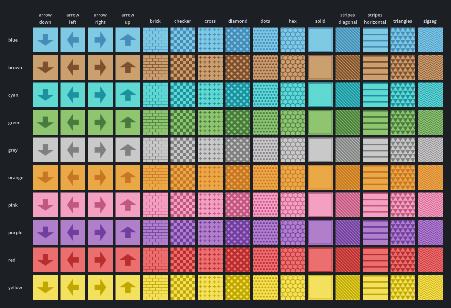This screenshot has height=308, width=451.
Task: Click the red arrow down tile
Action: tap(45, 260)
